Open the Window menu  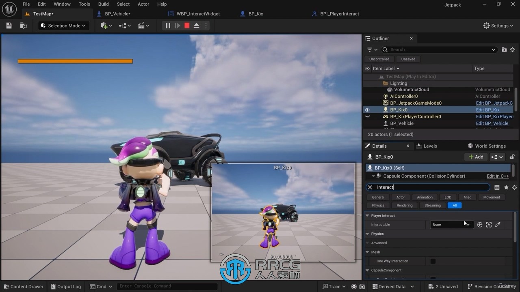[x=62, y=4]
